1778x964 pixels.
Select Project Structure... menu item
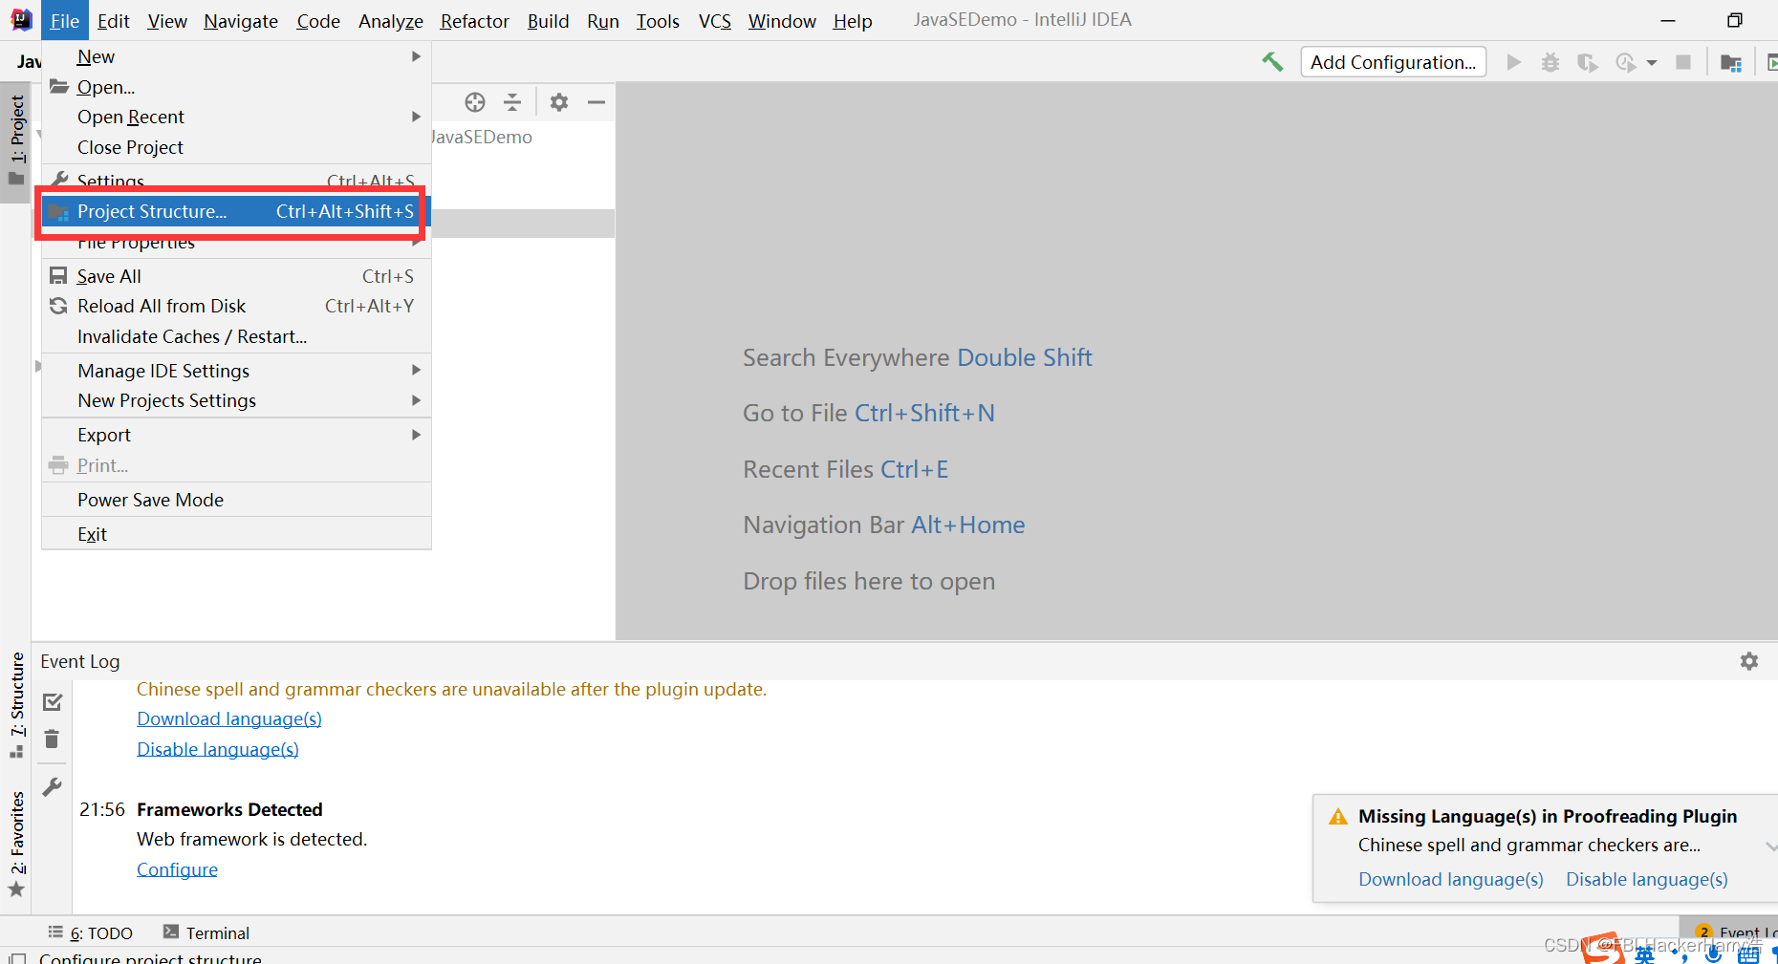[236, 211]
